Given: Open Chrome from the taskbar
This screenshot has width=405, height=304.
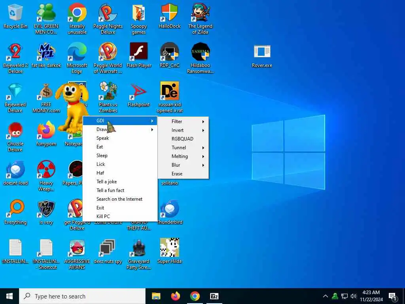Looking at the screenshot, I should [x=195, y=296].
